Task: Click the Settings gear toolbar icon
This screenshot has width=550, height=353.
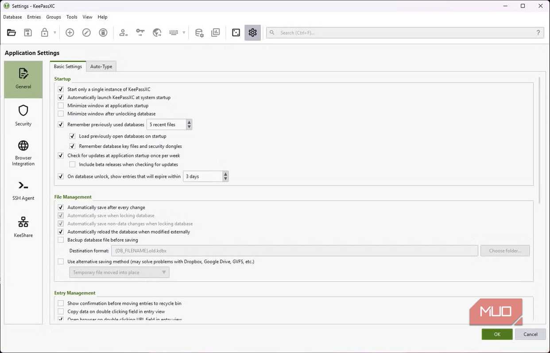Action: (x=253, y=32)
